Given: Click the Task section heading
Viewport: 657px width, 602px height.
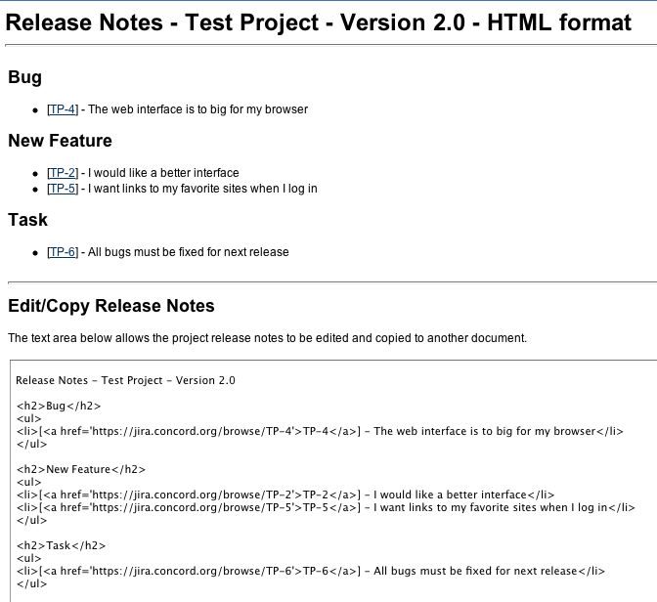Looking at the screenshot, I should click(27, 220).
